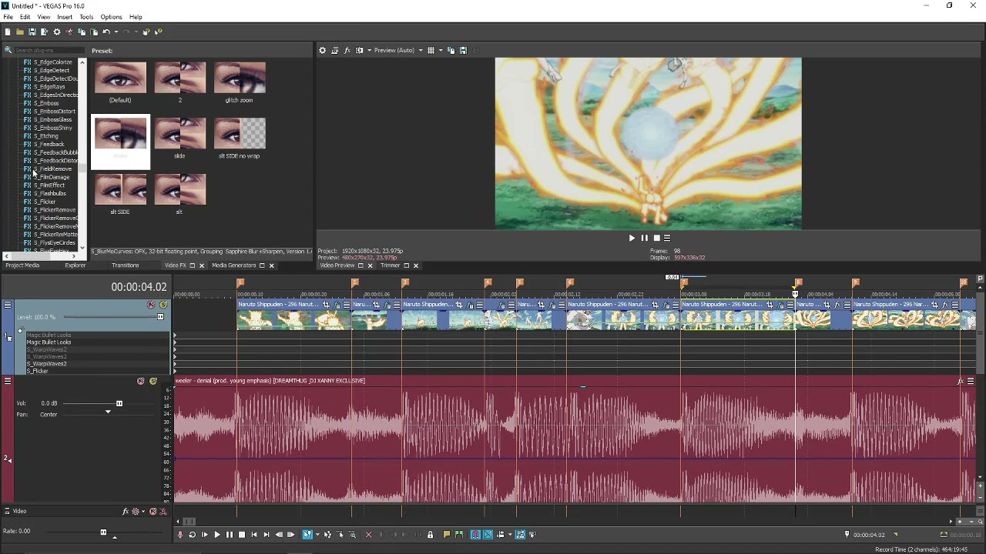The image size is (986, 554).
Task: Open Video Output FX in the preview toolbar
Action: coord(347,50)
